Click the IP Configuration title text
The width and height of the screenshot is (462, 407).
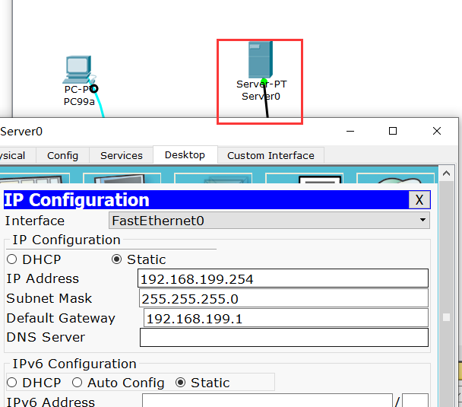tap(77, 200)
